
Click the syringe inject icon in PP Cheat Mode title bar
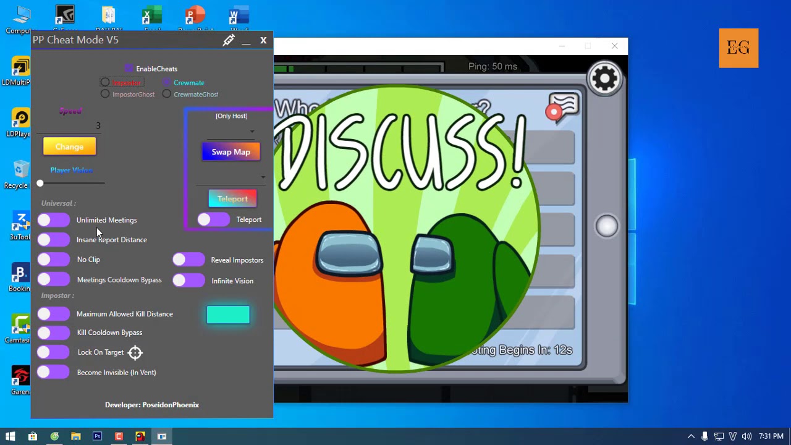[229, 40]
